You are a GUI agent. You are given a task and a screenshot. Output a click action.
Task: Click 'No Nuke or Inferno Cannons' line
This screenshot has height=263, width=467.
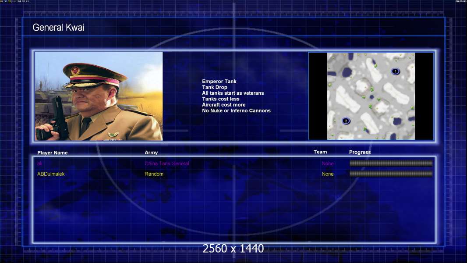(x=236, y=110)
